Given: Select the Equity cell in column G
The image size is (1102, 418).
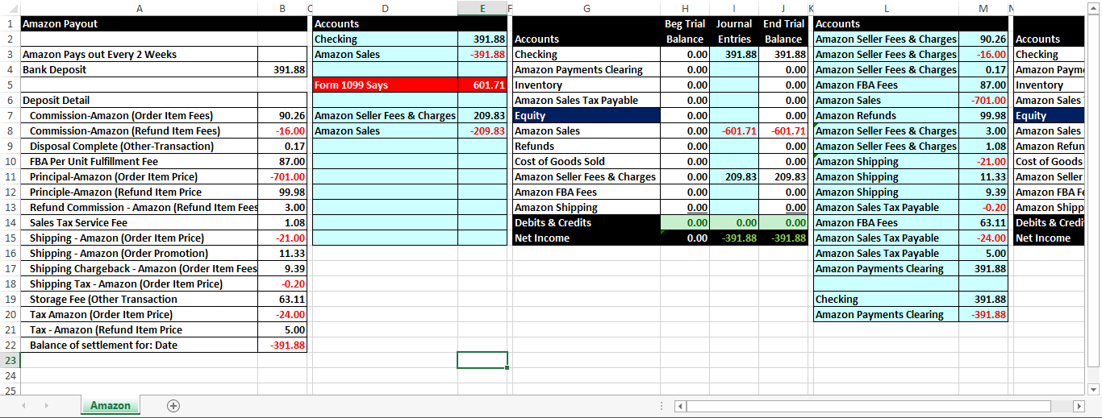Looking at the screenshot, I should coord(586,115).
